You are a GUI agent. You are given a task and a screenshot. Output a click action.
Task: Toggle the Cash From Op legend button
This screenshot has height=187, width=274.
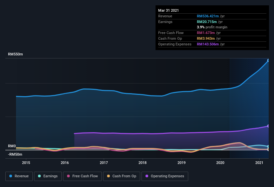(121, 176)
